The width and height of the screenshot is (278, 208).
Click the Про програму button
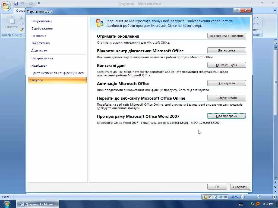click(227, 116)
